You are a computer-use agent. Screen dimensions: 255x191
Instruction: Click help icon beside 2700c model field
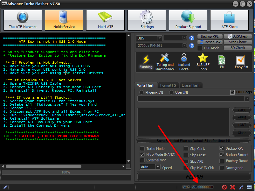tap(192, 46)
